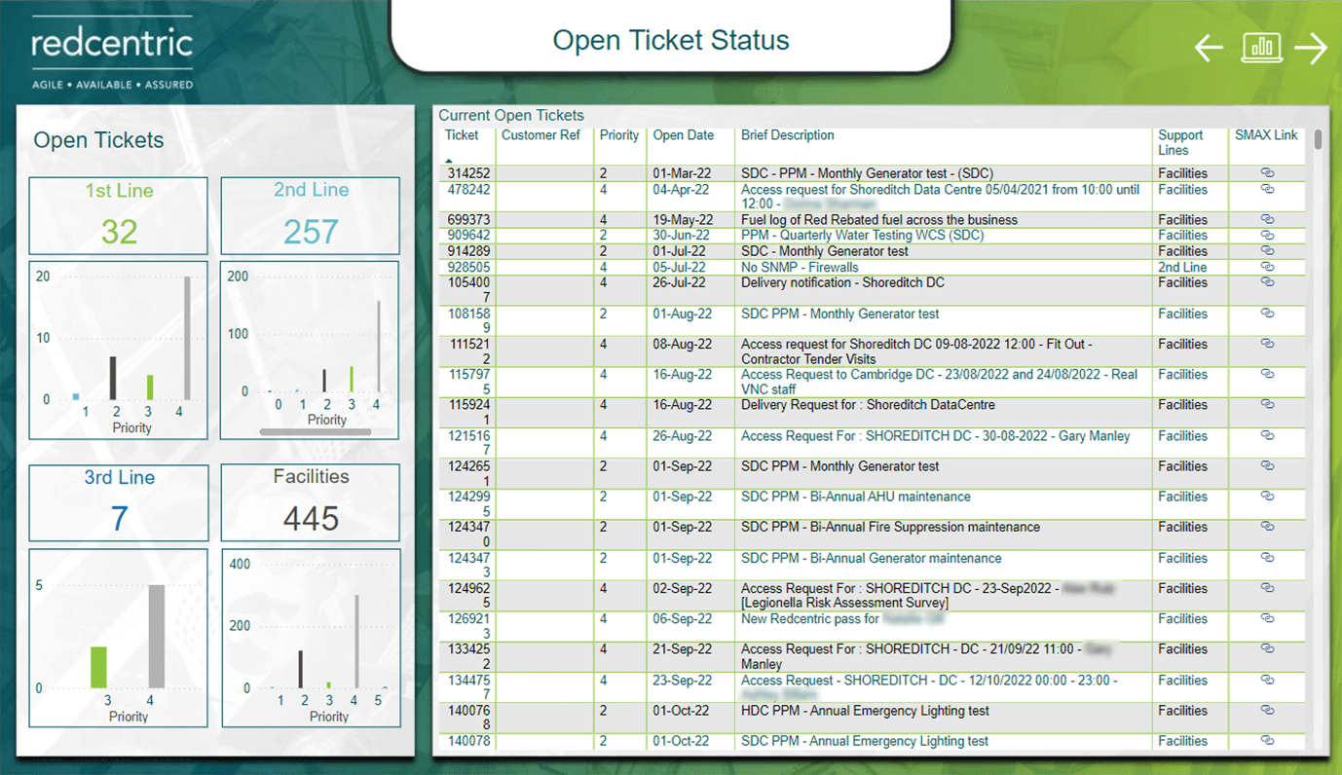Click description 'No SNMP - Firewalls'
The image size is (1342, 775).
[x=800, y=267]
